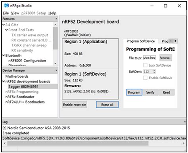The width and height of the screenshot is (188, 153).
Task: Select Motherboards in Device Manager
Action: tap(17, 76)
